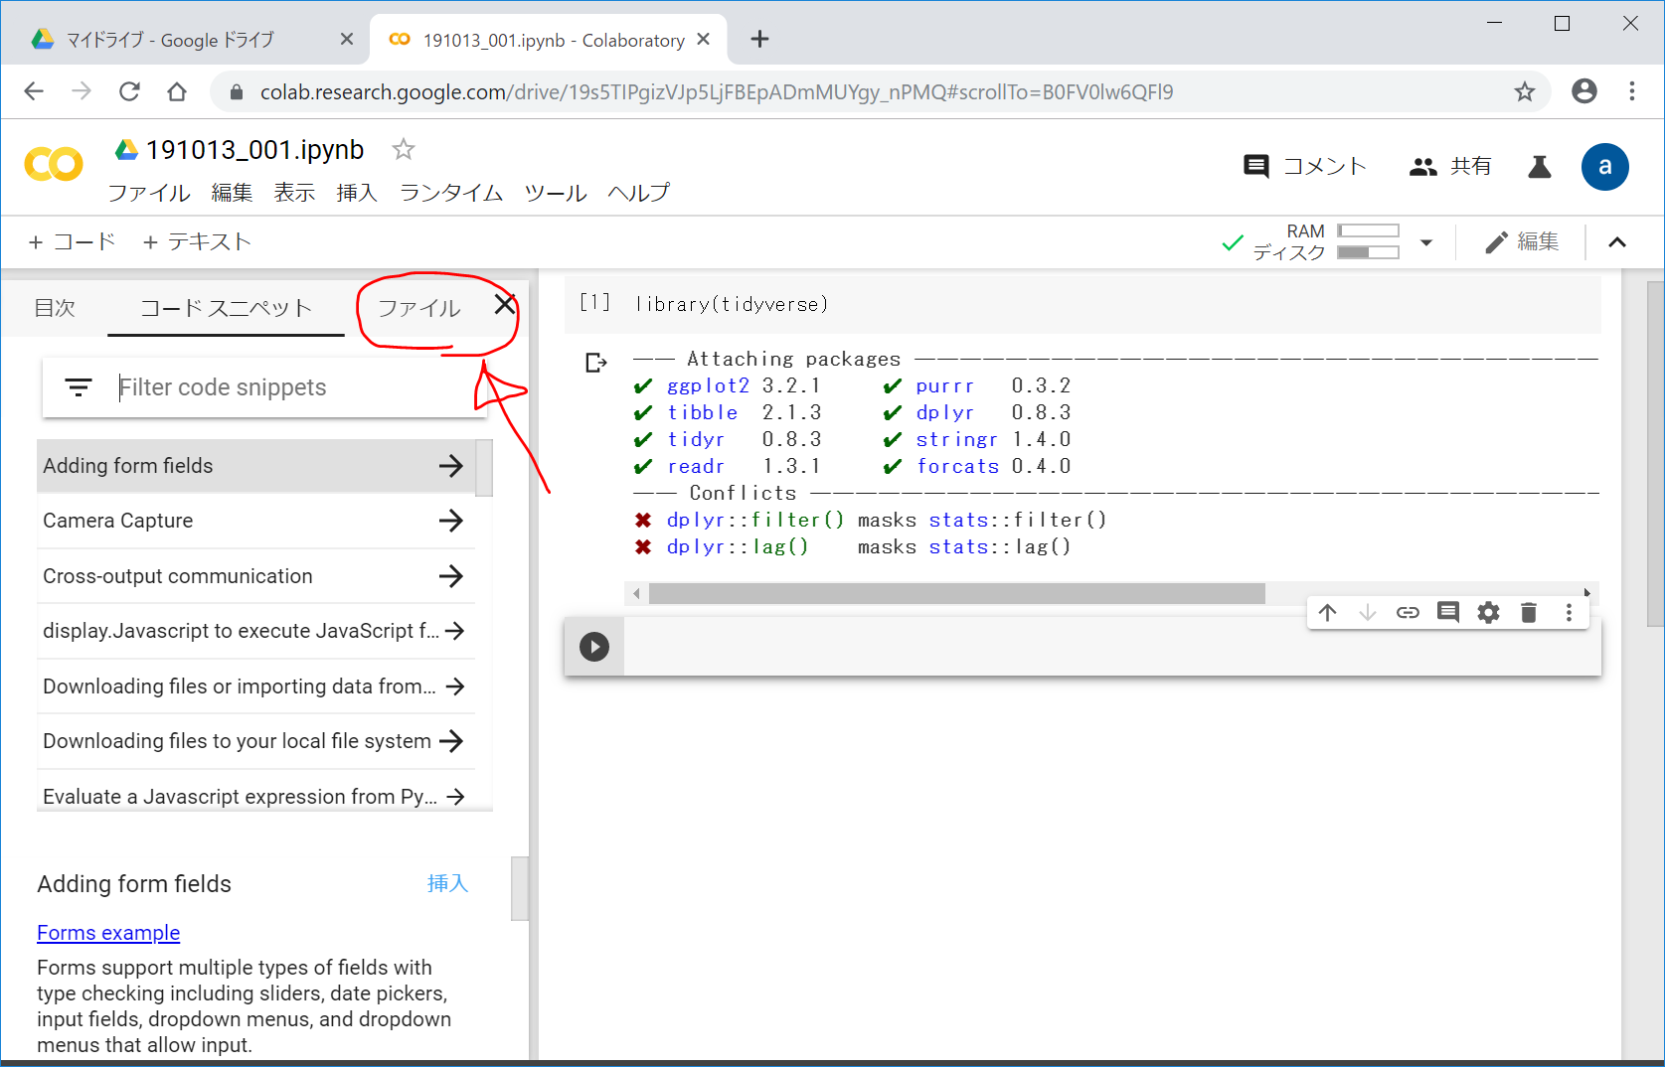Screen dimensions: 1665x1067
Task: Open RAM and disk runtime dropdown
Action: point(1426,242)
